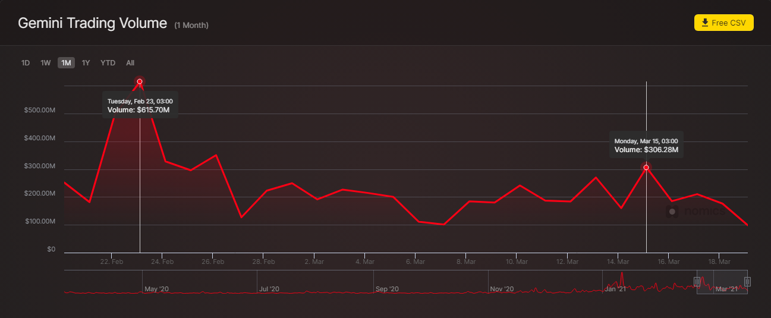Select the All time range
Screen dimensions: 771x318
(130, 63)
